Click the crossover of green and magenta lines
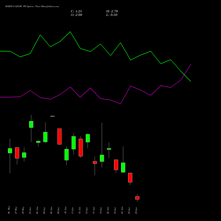The image size is (221, 221). (x=184, y=75)
